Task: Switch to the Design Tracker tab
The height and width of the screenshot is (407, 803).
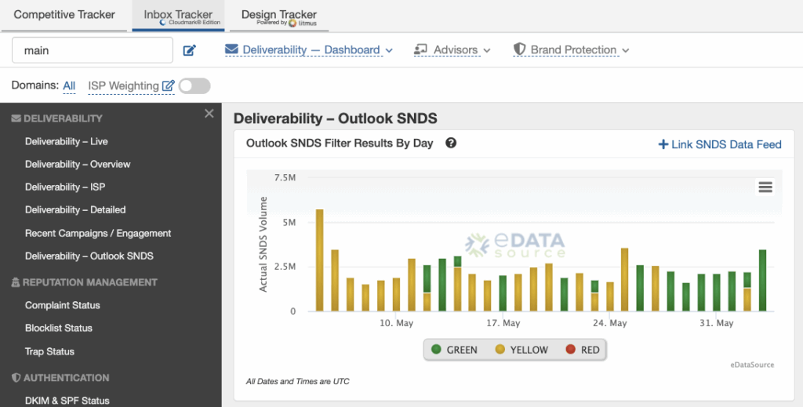Action: point(279,16)
